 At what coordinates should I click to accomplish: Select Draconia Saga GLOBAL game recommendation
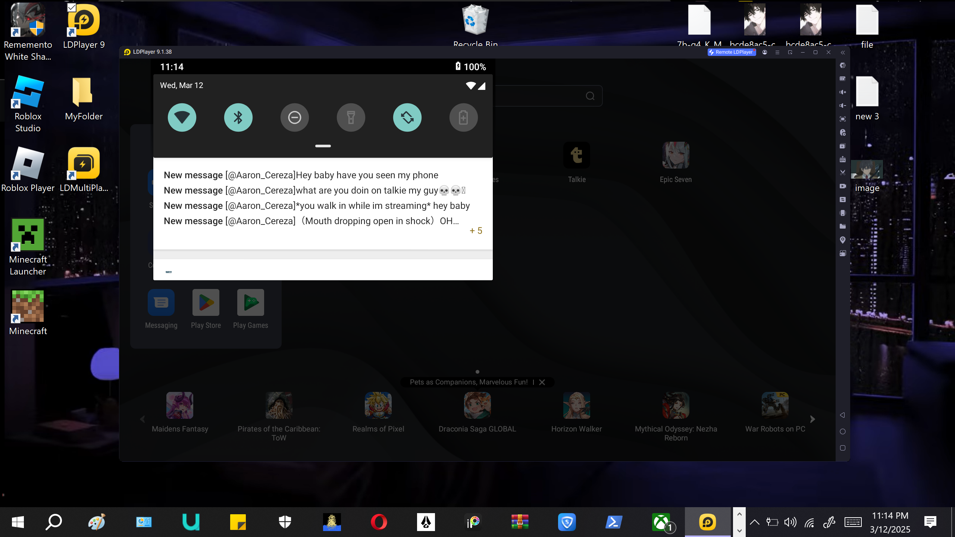click(477, 412)
